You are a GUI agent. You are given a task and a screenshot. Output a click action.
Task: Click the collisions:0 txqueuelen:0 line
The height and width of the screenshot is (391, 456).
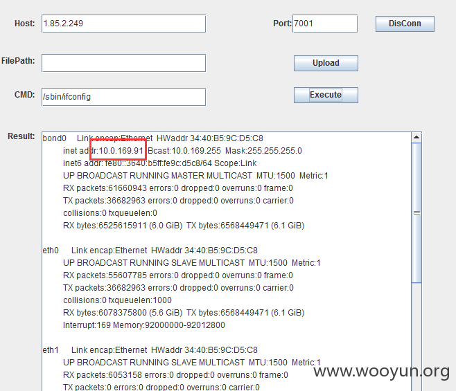[110, 213]
